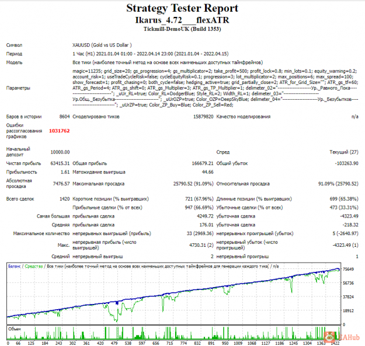Screen dimensions: 365x346
Task: Click the 'Убыточные сделки (% от всех)' label
Action: click(x=249, y=208)
